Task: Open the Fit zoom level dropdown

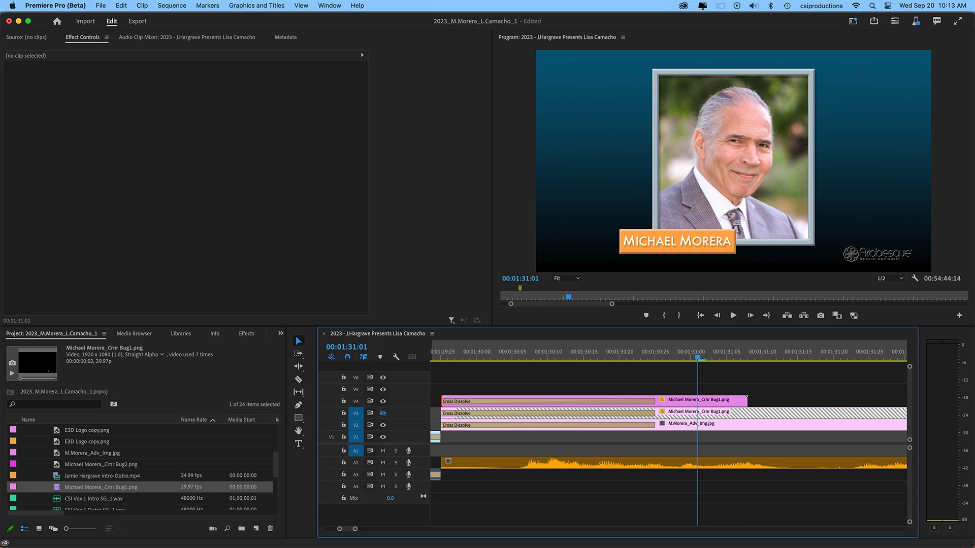Action: (x=567, y=278)
